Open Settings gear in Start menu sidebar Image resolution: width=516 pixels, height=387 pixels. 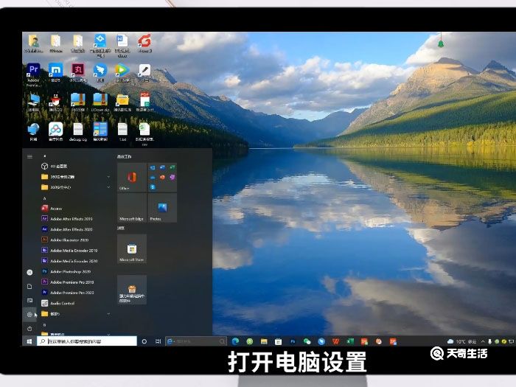[29, 315]
